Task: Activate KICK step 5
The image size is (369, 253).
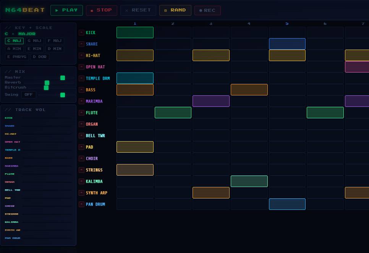Action: coord(287,32)
